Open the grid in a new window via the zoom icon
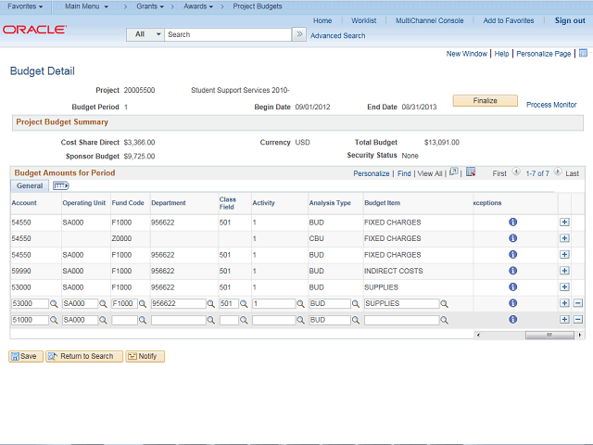Viewport: 593px width, 445px height. point(453,172)
